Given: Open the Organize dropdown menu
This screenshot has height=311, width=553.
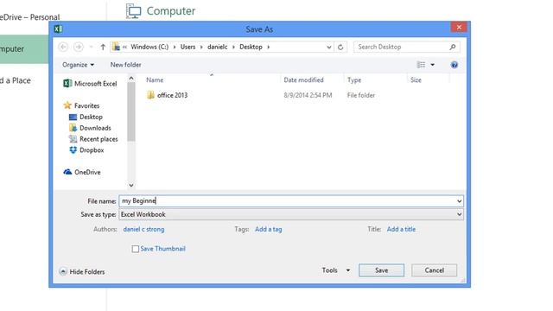Looking at the screenshot, I should [x=79, y=65].
